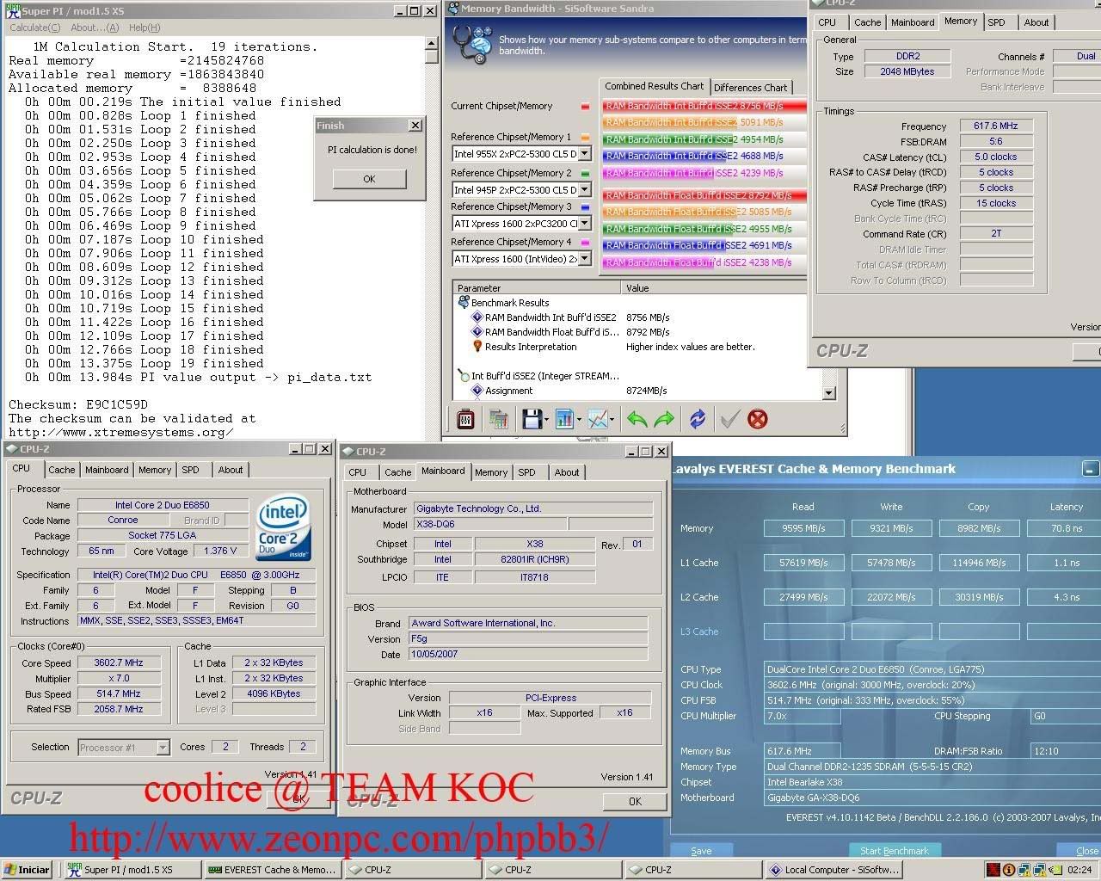
Task: Click BIOS Version F5g field
Action: click(x=527, y=638)
